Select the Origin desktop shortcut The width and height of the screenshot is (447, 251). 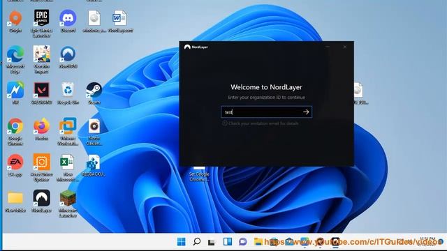15,22
